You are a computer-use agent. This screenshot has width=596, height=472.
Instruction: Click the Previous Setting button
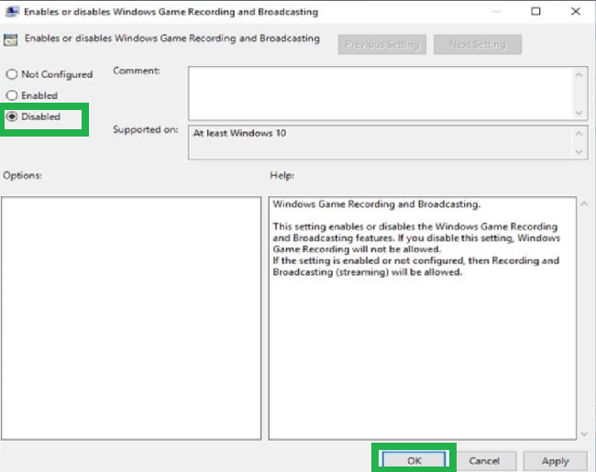click(x=381, y=45)
